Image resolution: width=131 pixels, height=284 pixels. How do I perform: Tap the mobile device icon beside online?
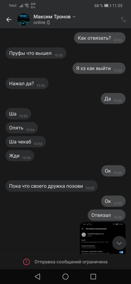tap(48, 23)
